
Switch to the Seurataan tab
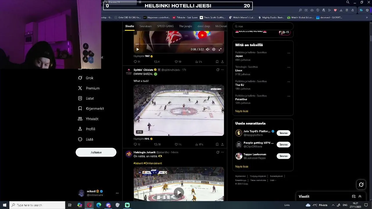tap(146, 26)
